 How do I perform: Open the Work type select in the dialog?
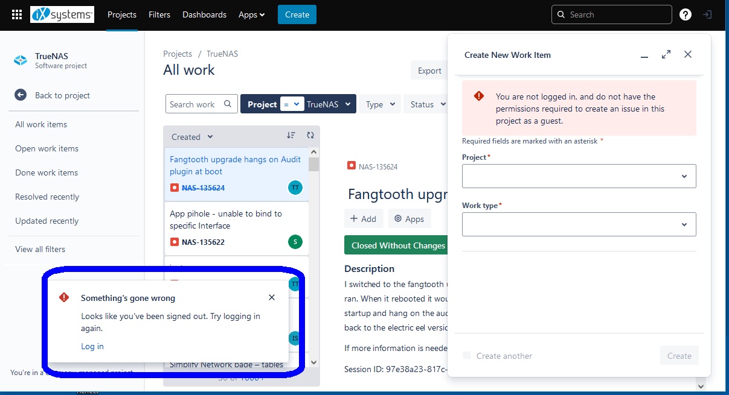coord(579,224)
